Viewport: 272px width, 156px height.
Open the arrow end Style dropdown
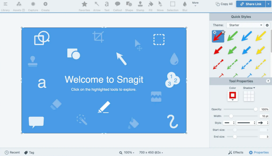[263, 123]
